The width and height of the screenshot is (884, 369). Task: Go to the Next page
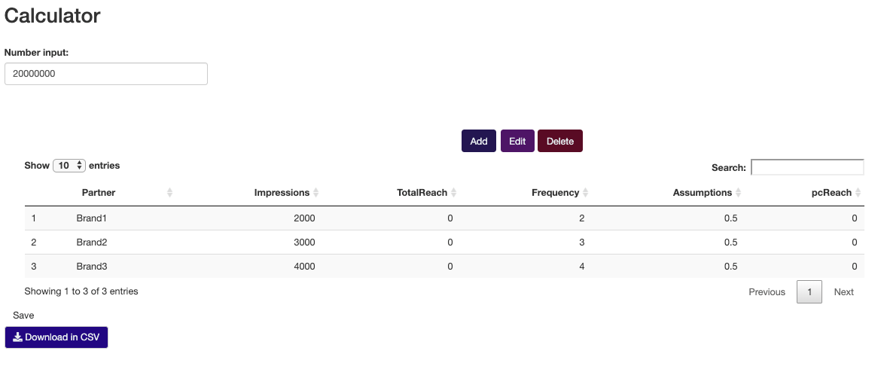843,292
